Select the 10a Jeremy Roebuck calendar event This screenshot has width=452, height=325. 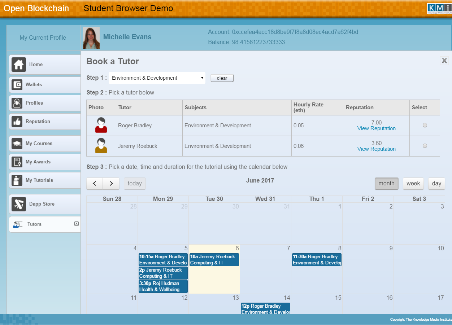[x=214, y=260]
